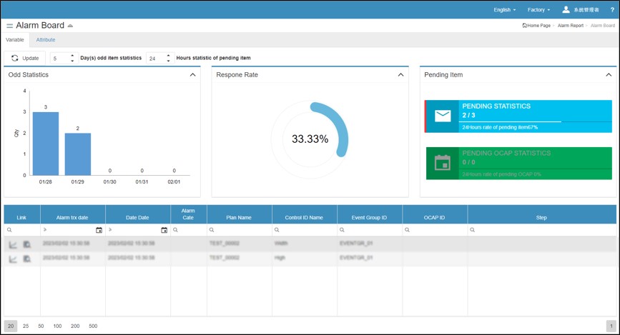The width and height of the screenshot is (620, 335).
Task: Collapse the Respone Rate panel
Action: 400,75
